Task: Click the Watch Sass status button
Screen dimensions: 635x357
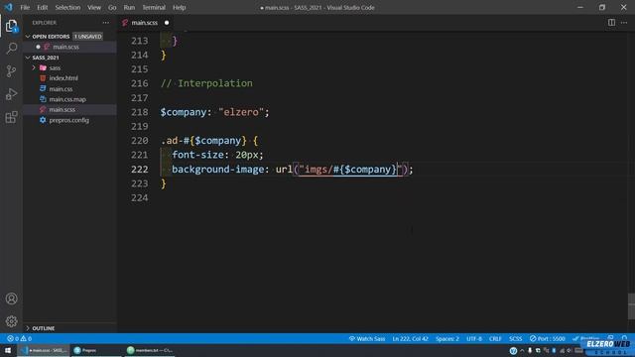Action: (367, 338)
